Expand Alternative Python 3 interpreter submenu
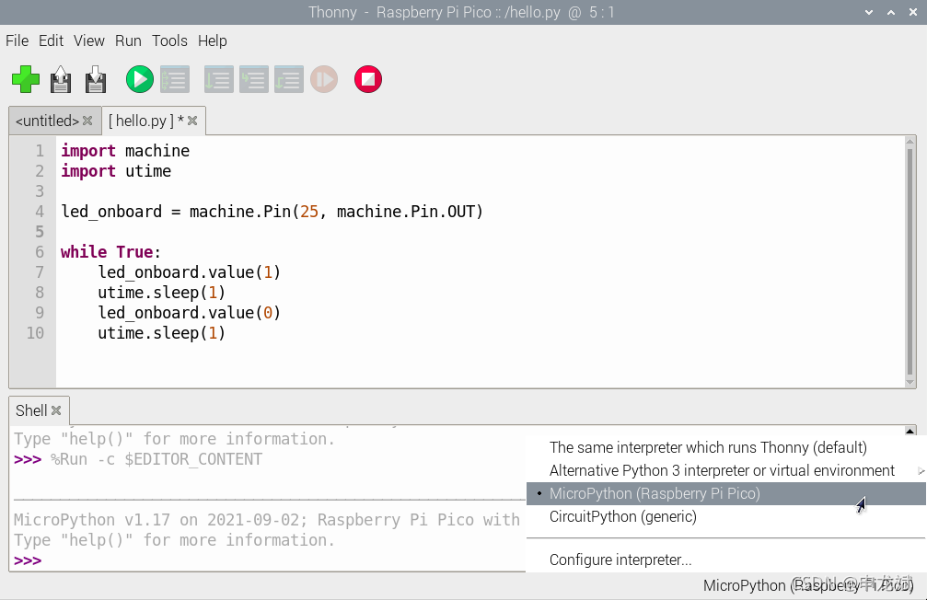This screenshot has height=600, width=927. tap(726, 470)
